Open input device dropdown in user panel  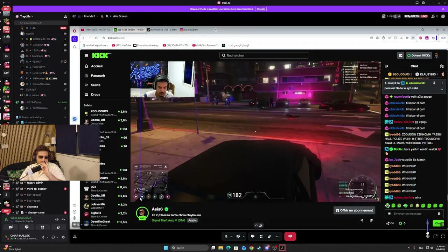[x=47, y=237]
